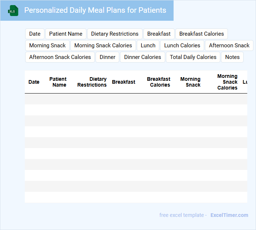Click the Morning Snack Calories tag
256x230 pixels.
[x=103, y=45]
